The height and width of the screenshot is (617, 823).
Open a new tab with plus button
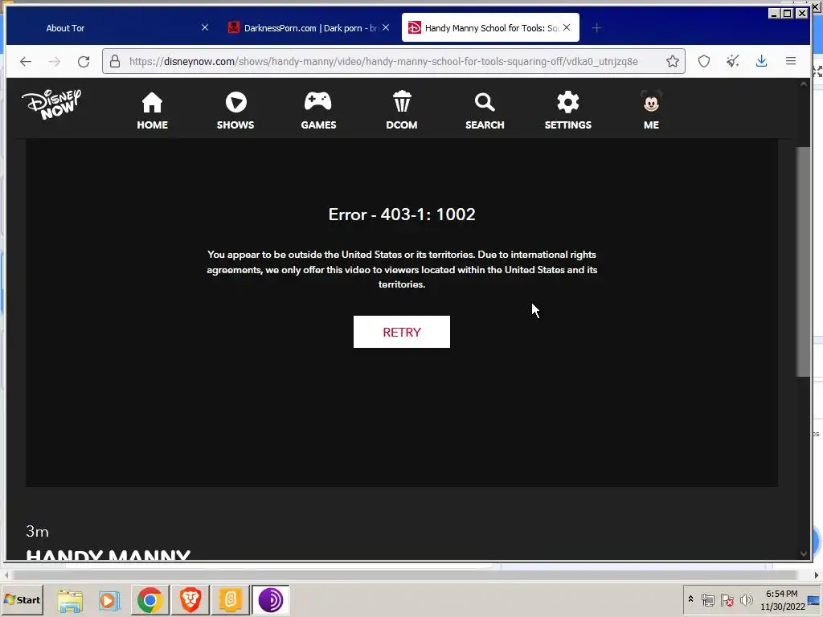click(x=596, y=28)
